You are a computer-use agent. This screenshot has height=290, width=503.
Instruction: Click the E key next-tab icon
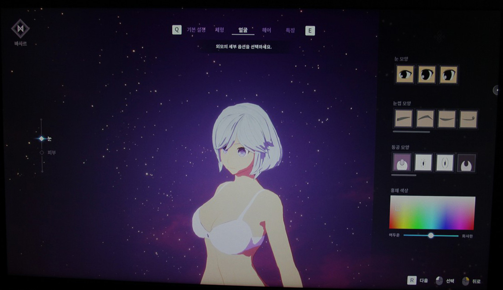[x=310, y=31]
